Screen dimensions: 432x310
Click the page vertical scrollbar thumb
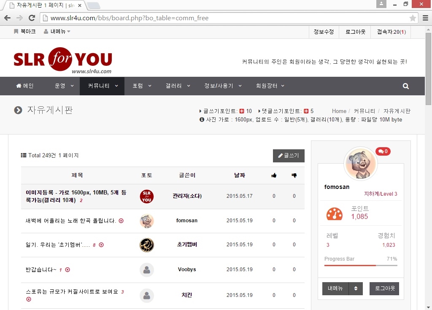[428, 69]
